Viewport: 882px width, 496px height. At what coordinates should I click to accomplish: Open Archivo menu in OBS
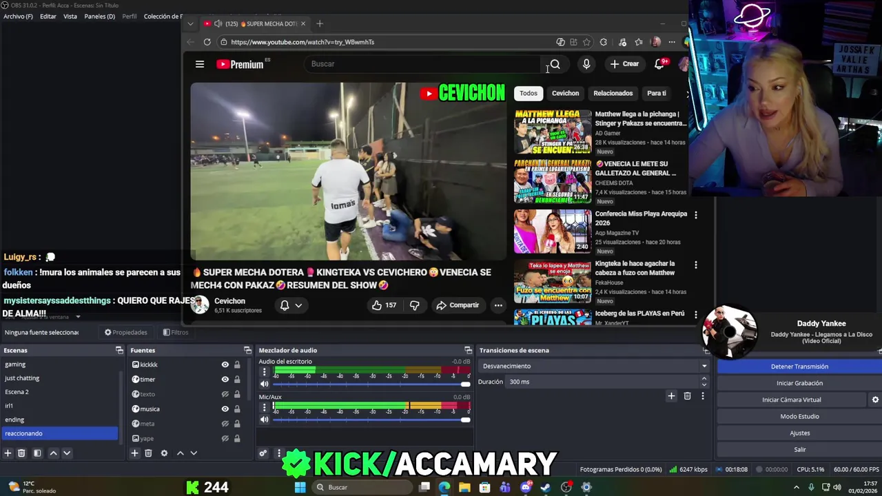point(18,17)
